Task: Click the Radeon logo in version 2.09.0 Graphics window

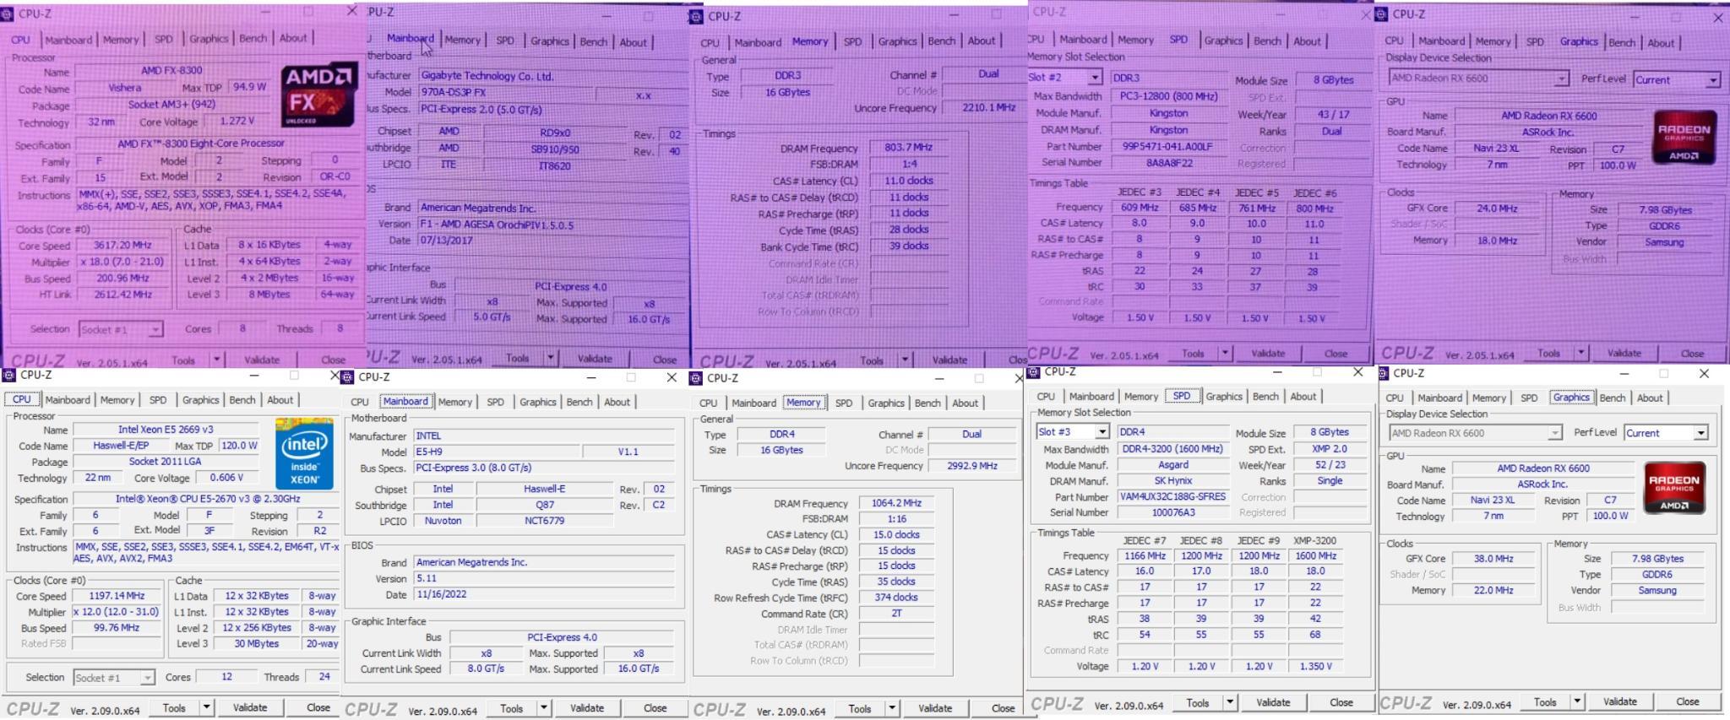Action: pos(1673,488)
